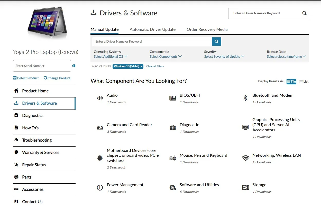The width and height of the screenshot is (321, 208).
Task: Click the Software and Utilities disc icon
Action: 173,188
